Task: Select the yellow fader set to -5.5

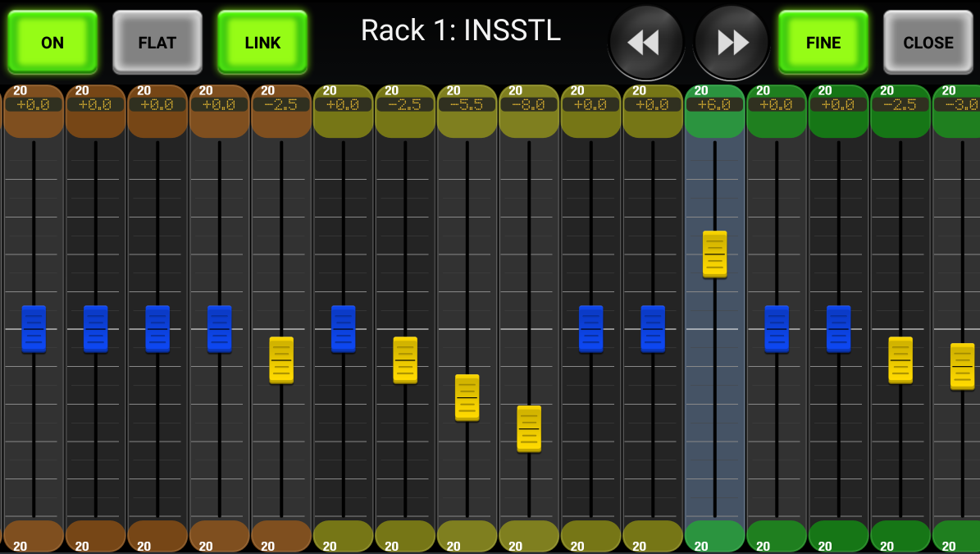Action: coord(467,398)
